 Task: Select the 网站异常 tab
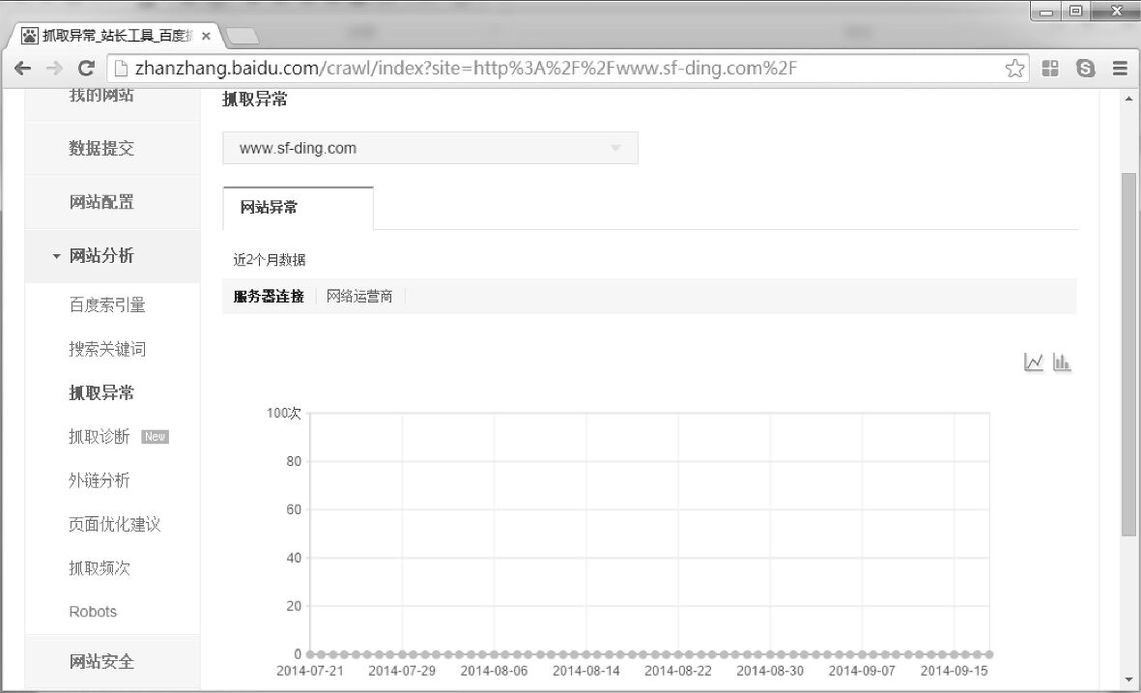298,208
